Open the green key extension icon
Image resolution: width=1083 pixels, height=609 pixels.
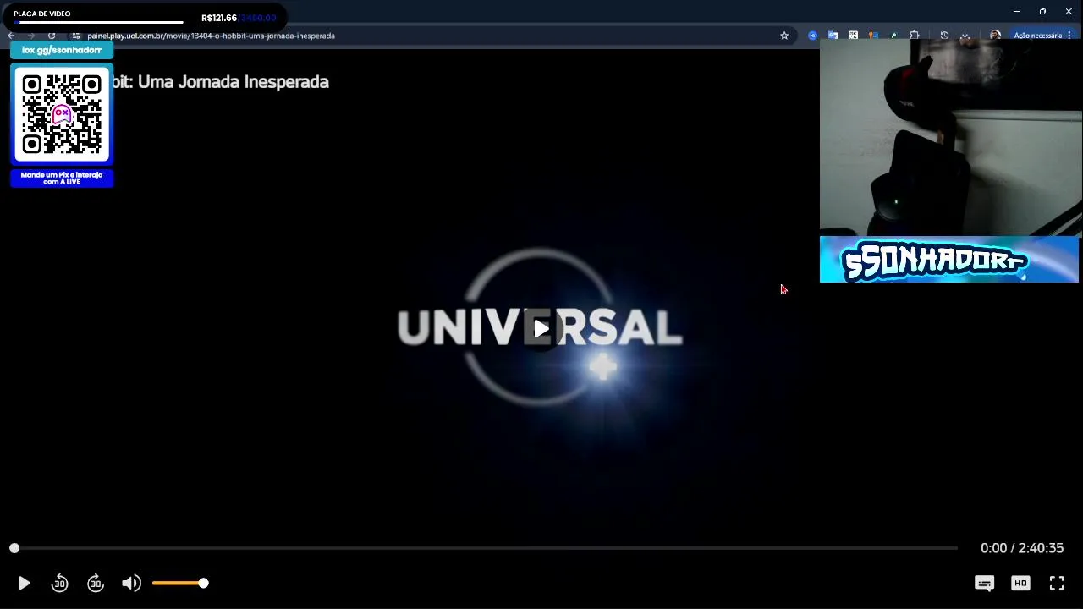893,36
